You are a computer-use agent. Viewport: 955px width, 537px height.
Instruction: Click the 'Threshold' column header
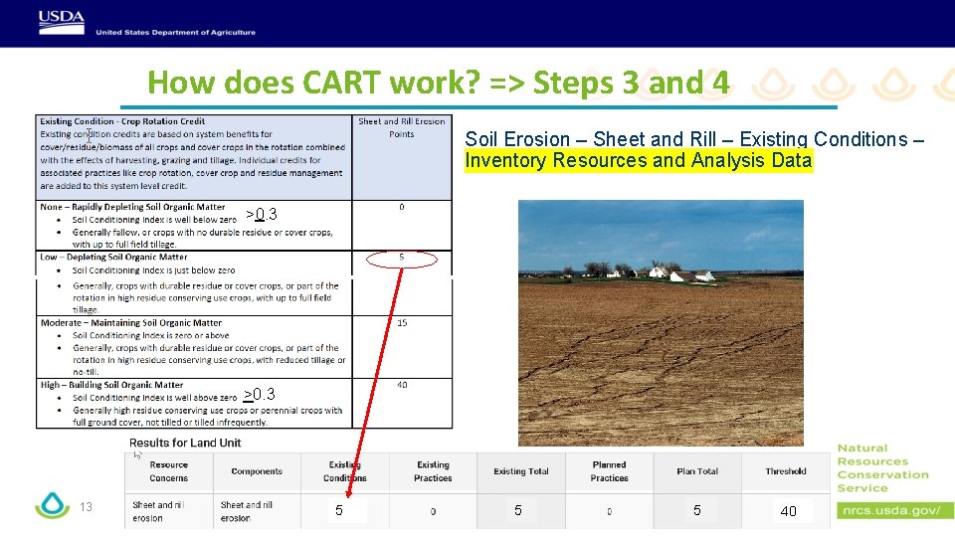pos(786,471)
